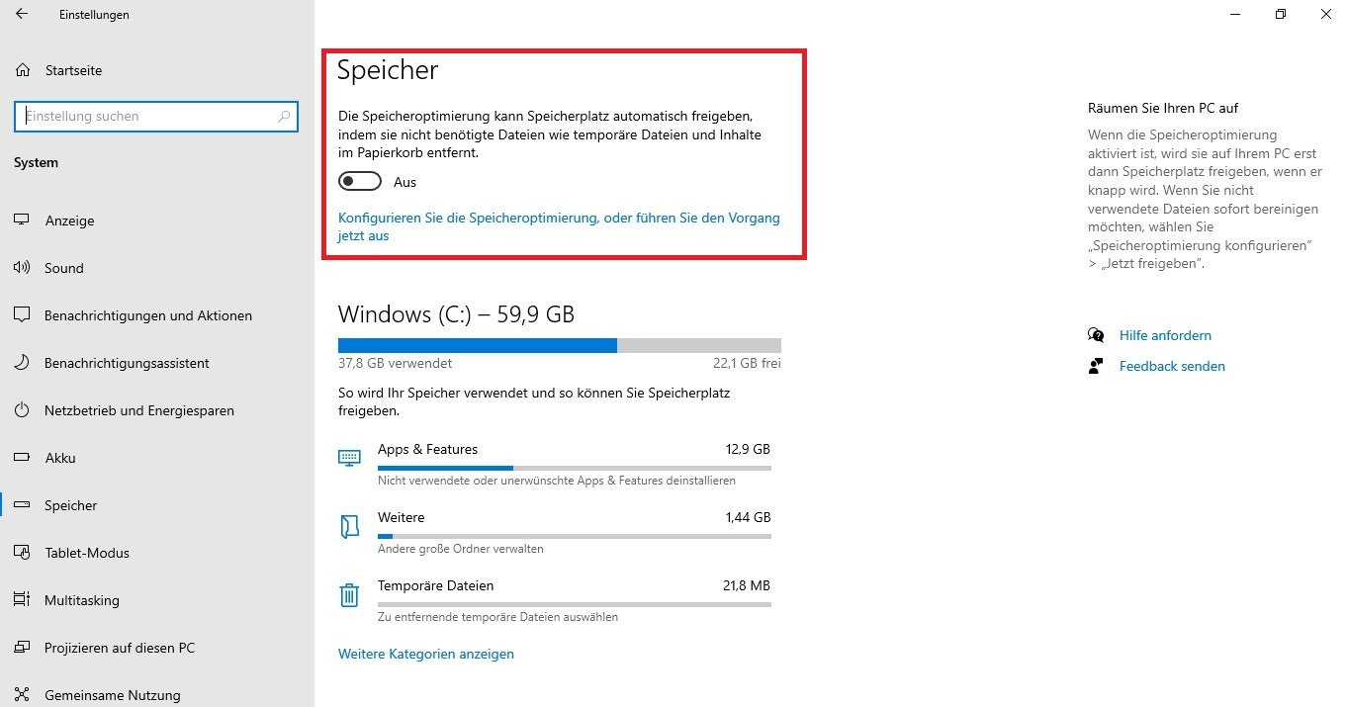Open the Multitasking settings page
The width and height of the screenshot is (1348, 707).
point(82,600)
